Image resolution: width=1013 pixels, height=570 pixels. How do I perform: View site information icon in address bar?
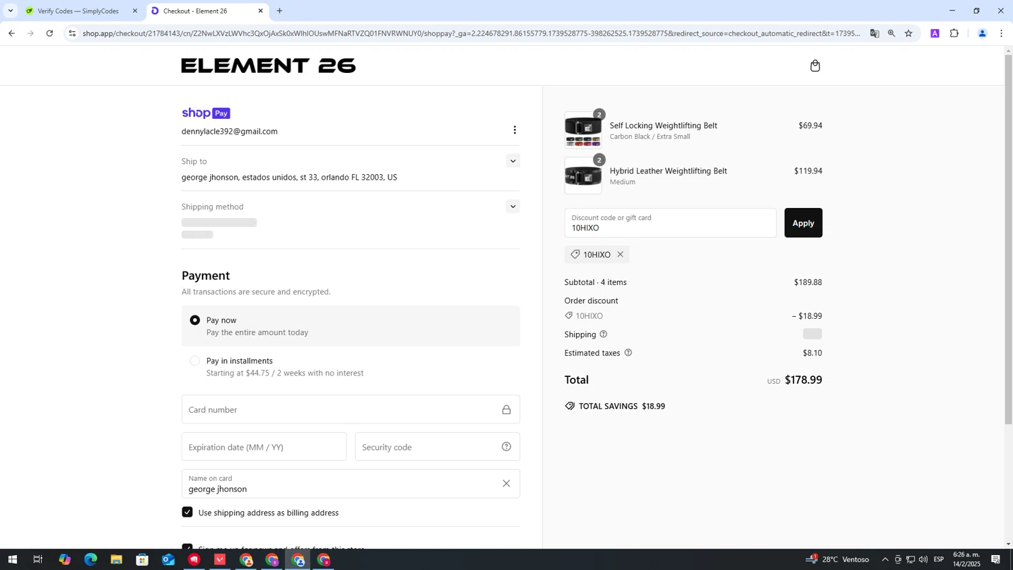(x=72, y=33)
